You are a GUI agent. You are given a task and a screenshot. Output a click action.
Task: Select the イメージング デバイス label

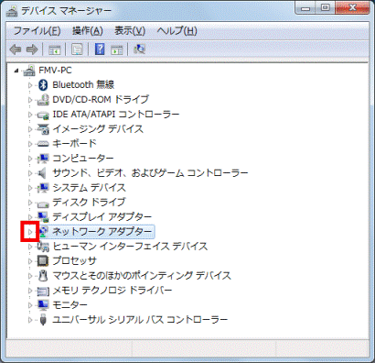tap(98, 129)
